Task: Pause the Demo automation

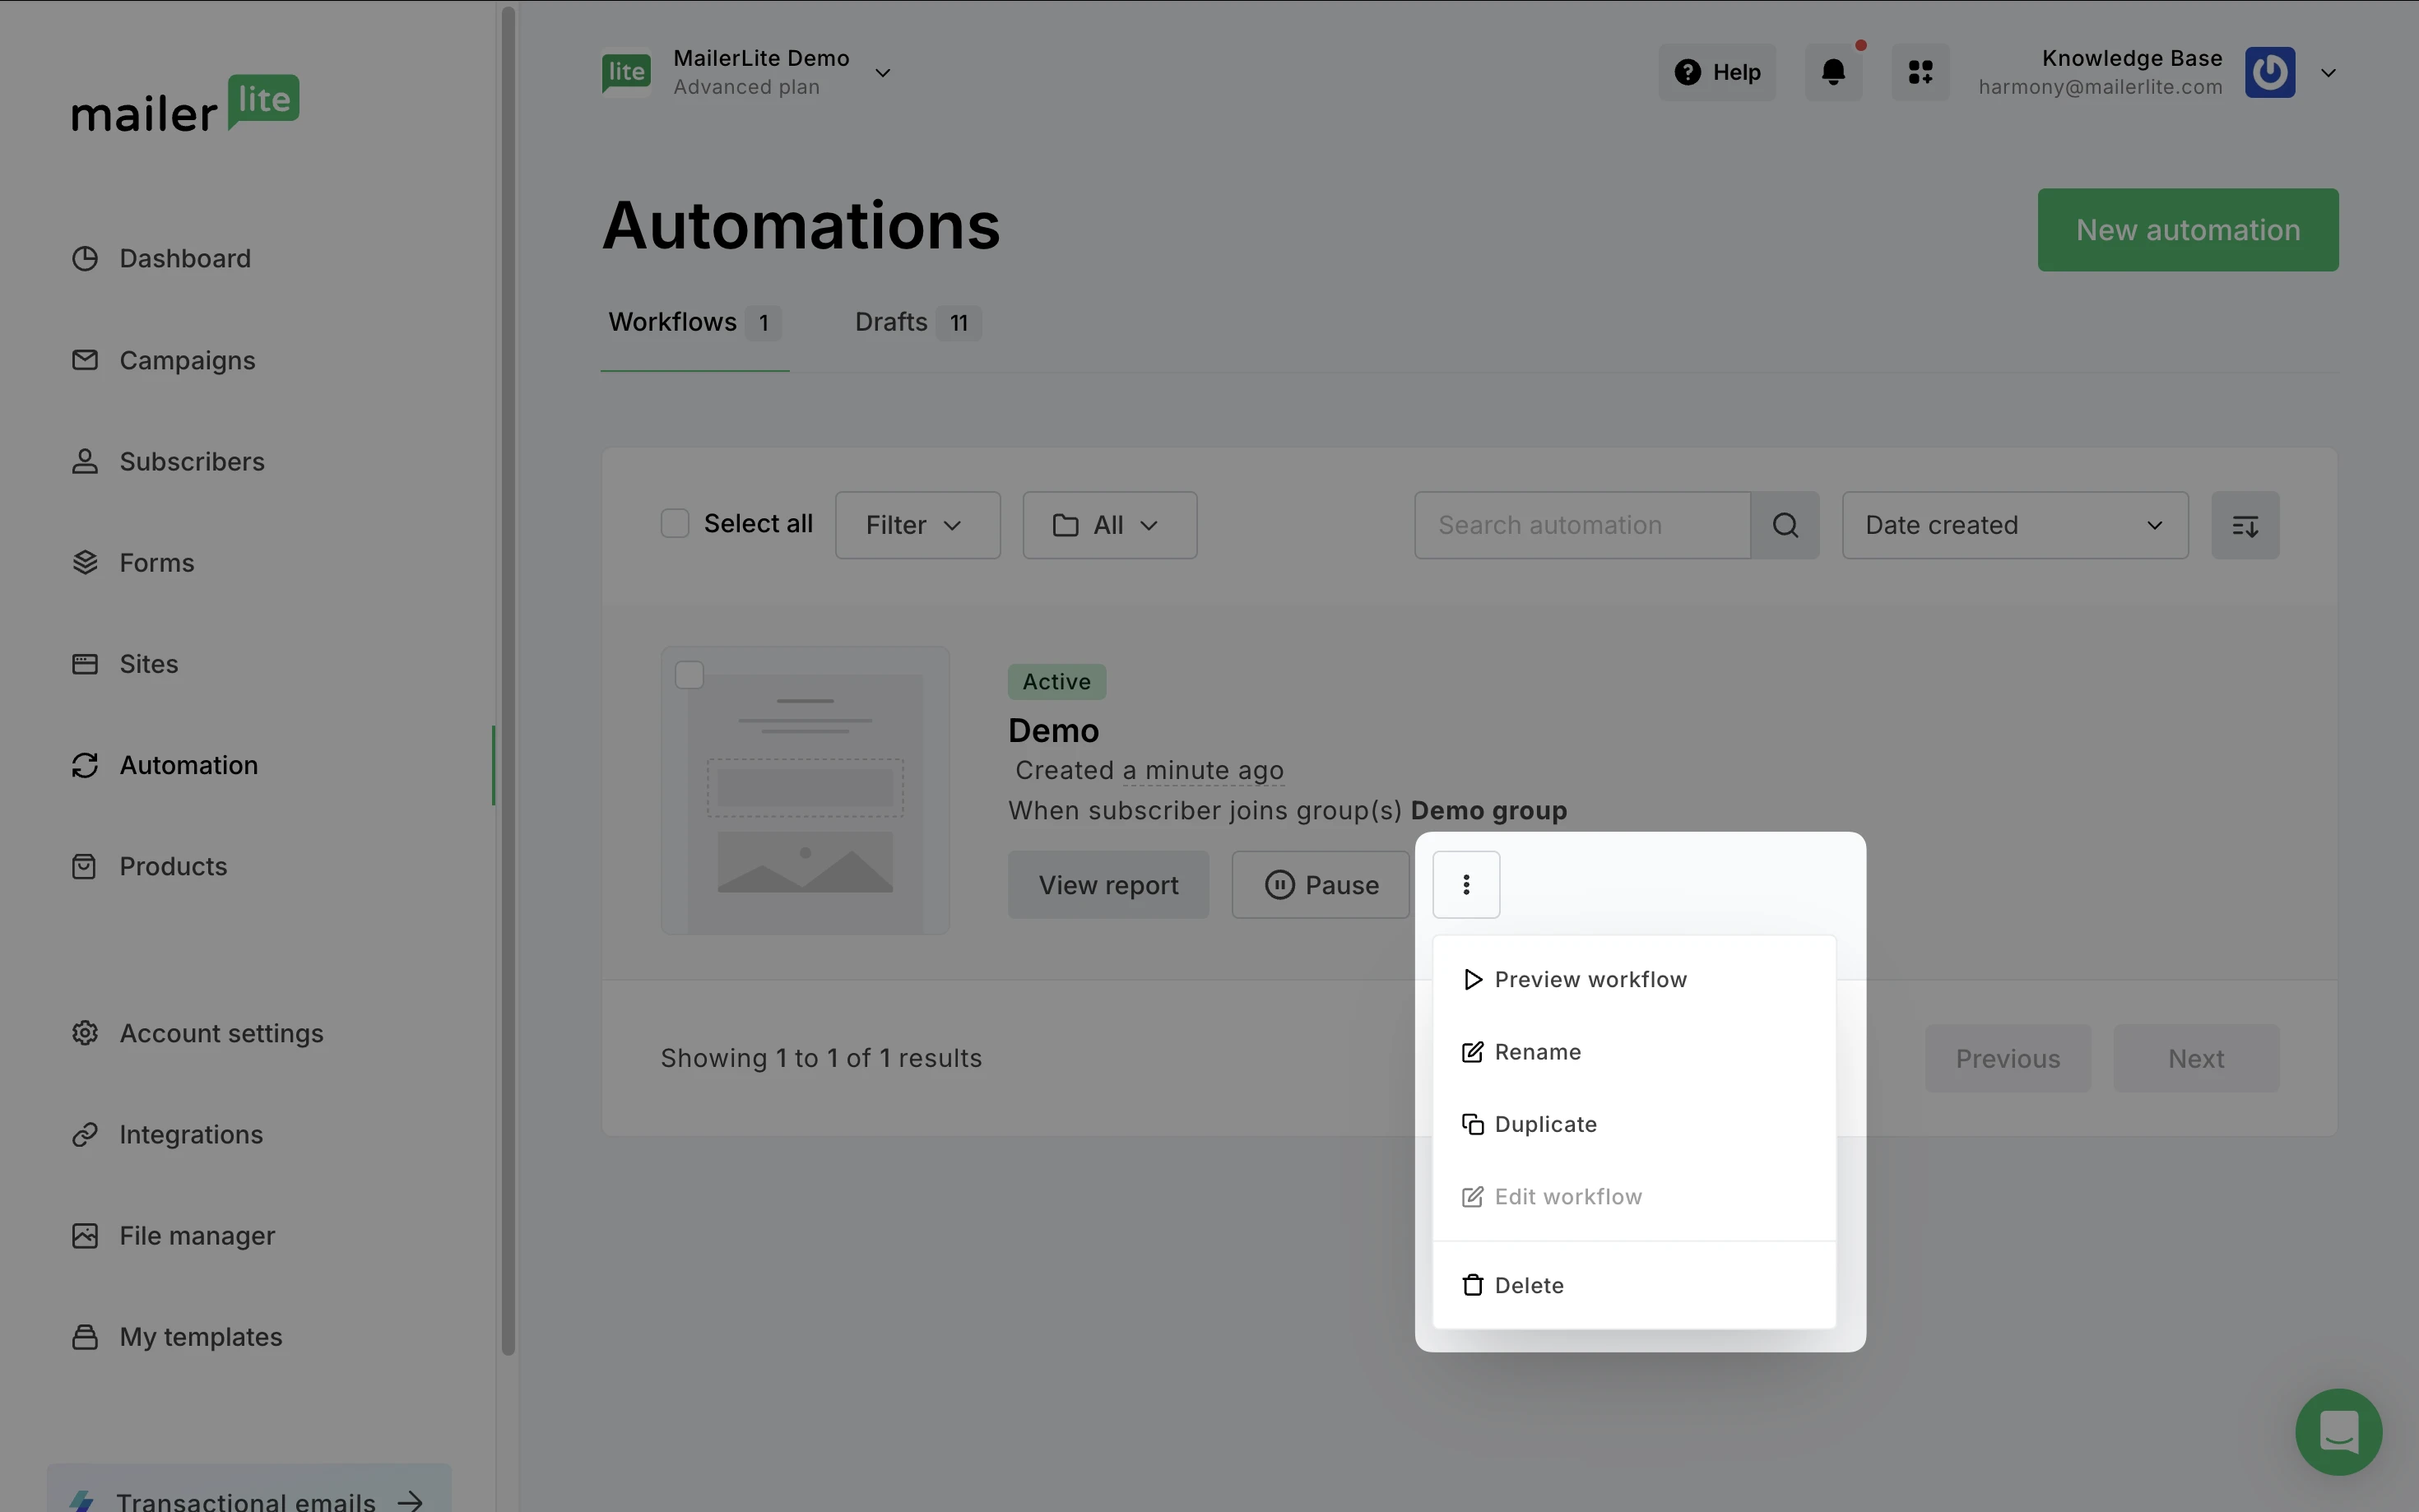Action: pos(1320,885)
